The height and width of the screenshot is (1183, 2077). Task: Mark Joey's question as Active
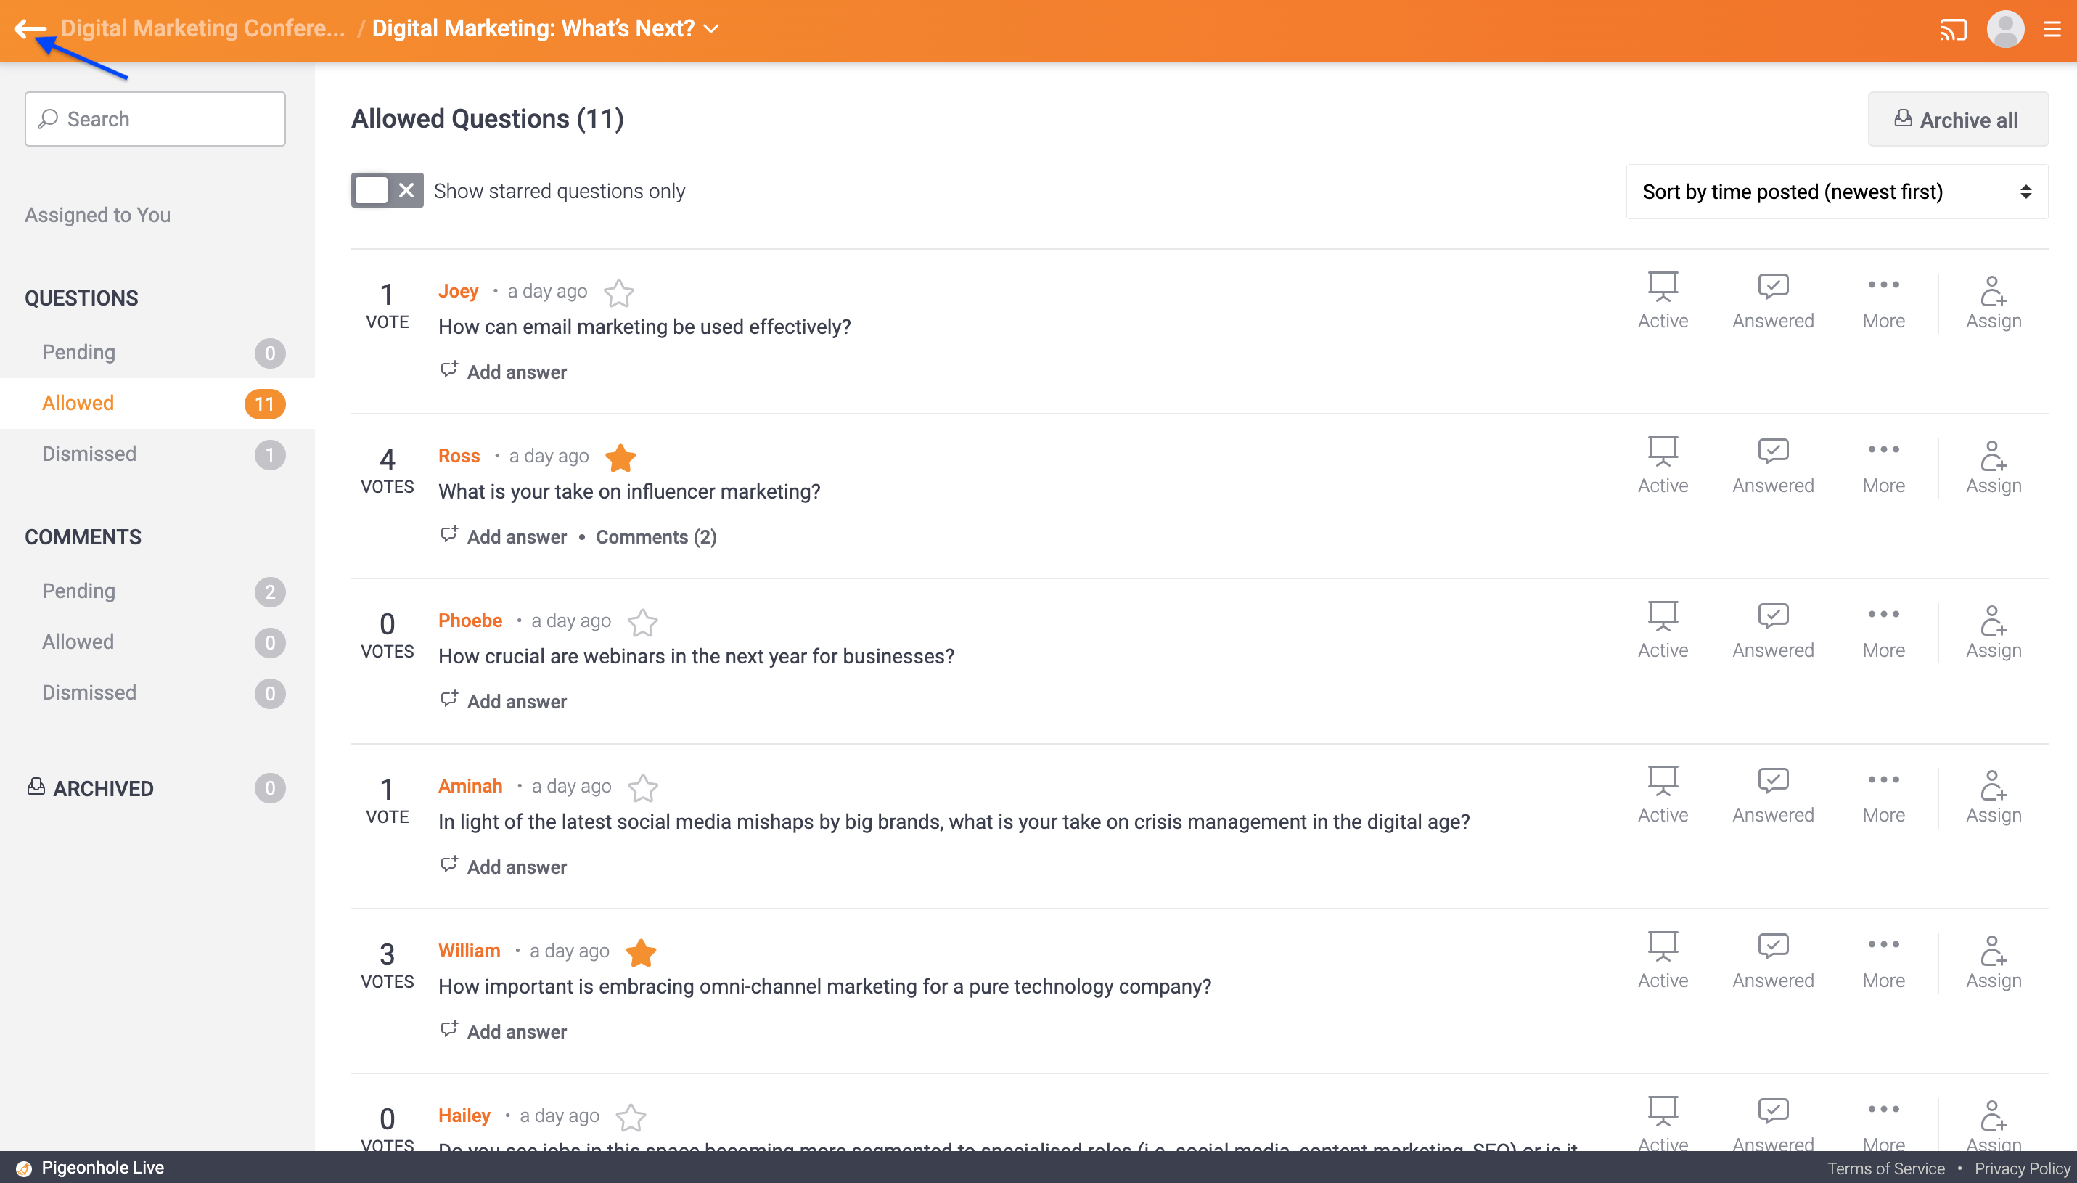1662,300
